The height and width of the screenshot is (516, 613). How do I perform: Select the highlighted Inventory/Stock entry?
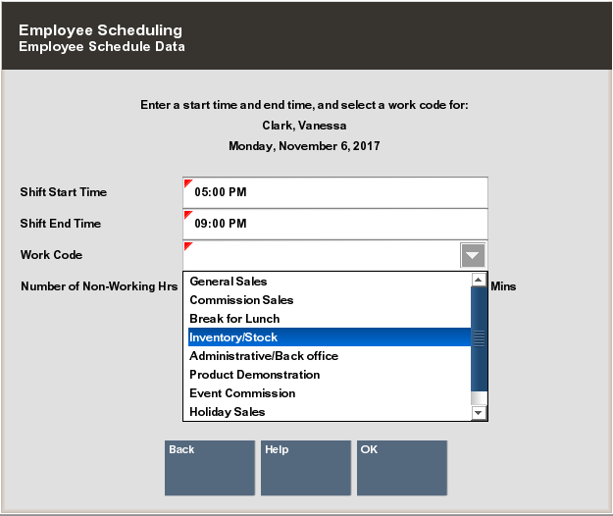click(330, 337)
